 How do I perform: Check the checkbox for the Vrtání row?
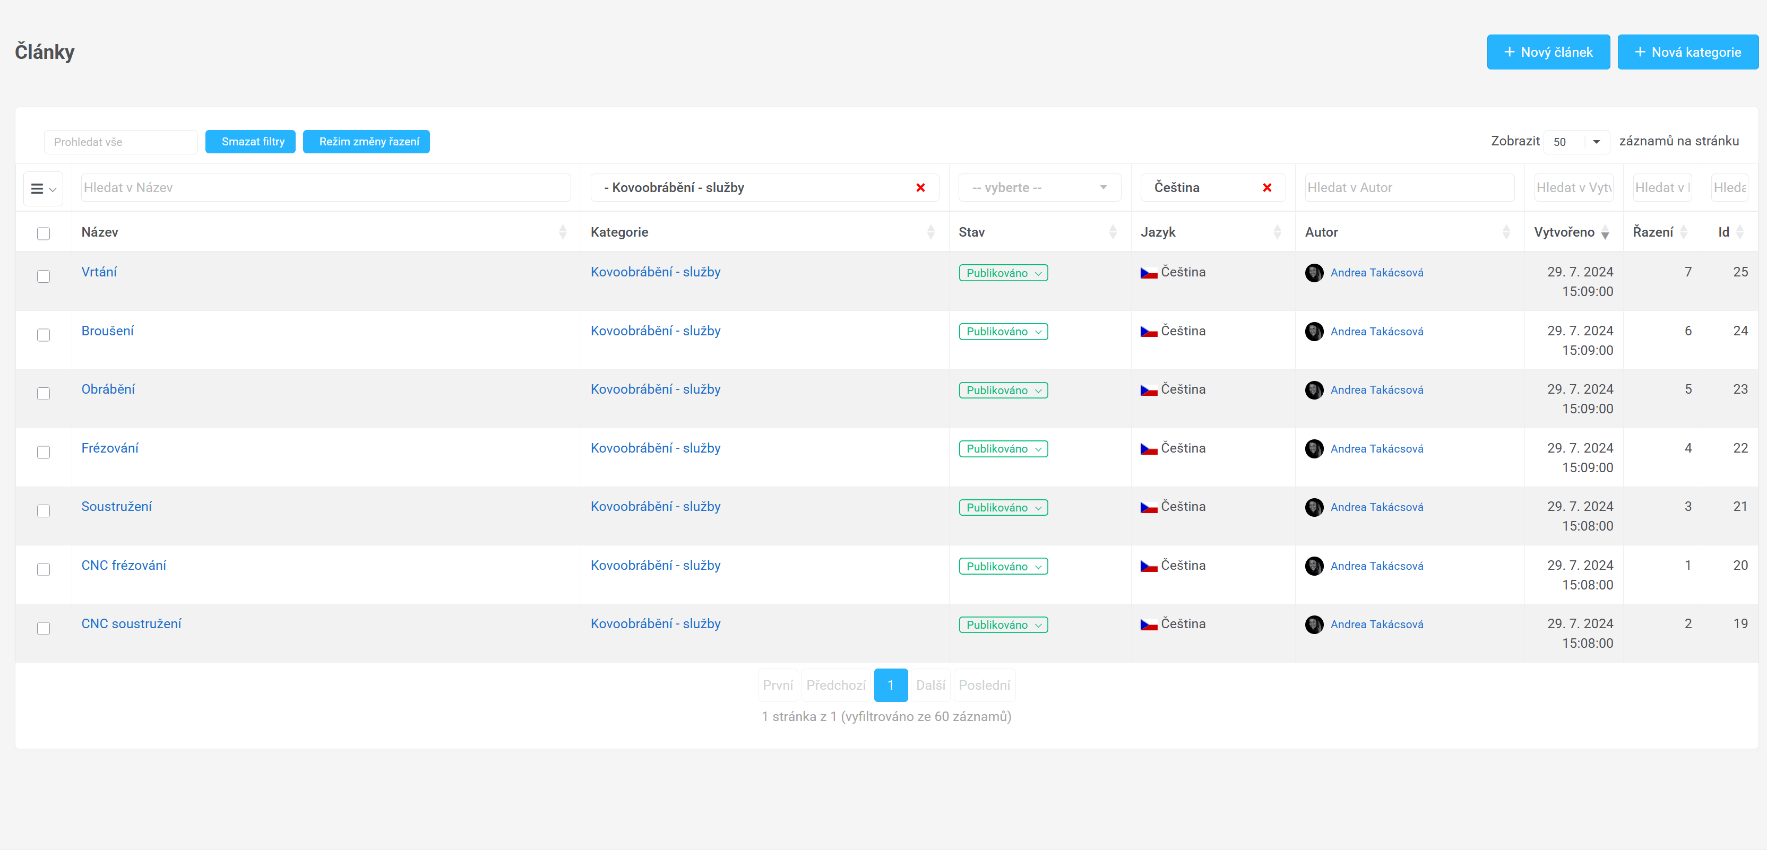click(x=43, y=276)
